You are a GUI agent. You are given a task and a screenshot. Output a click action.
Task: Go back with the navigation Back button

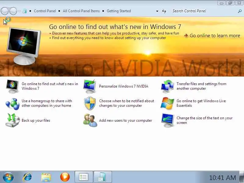pos(5,11)
